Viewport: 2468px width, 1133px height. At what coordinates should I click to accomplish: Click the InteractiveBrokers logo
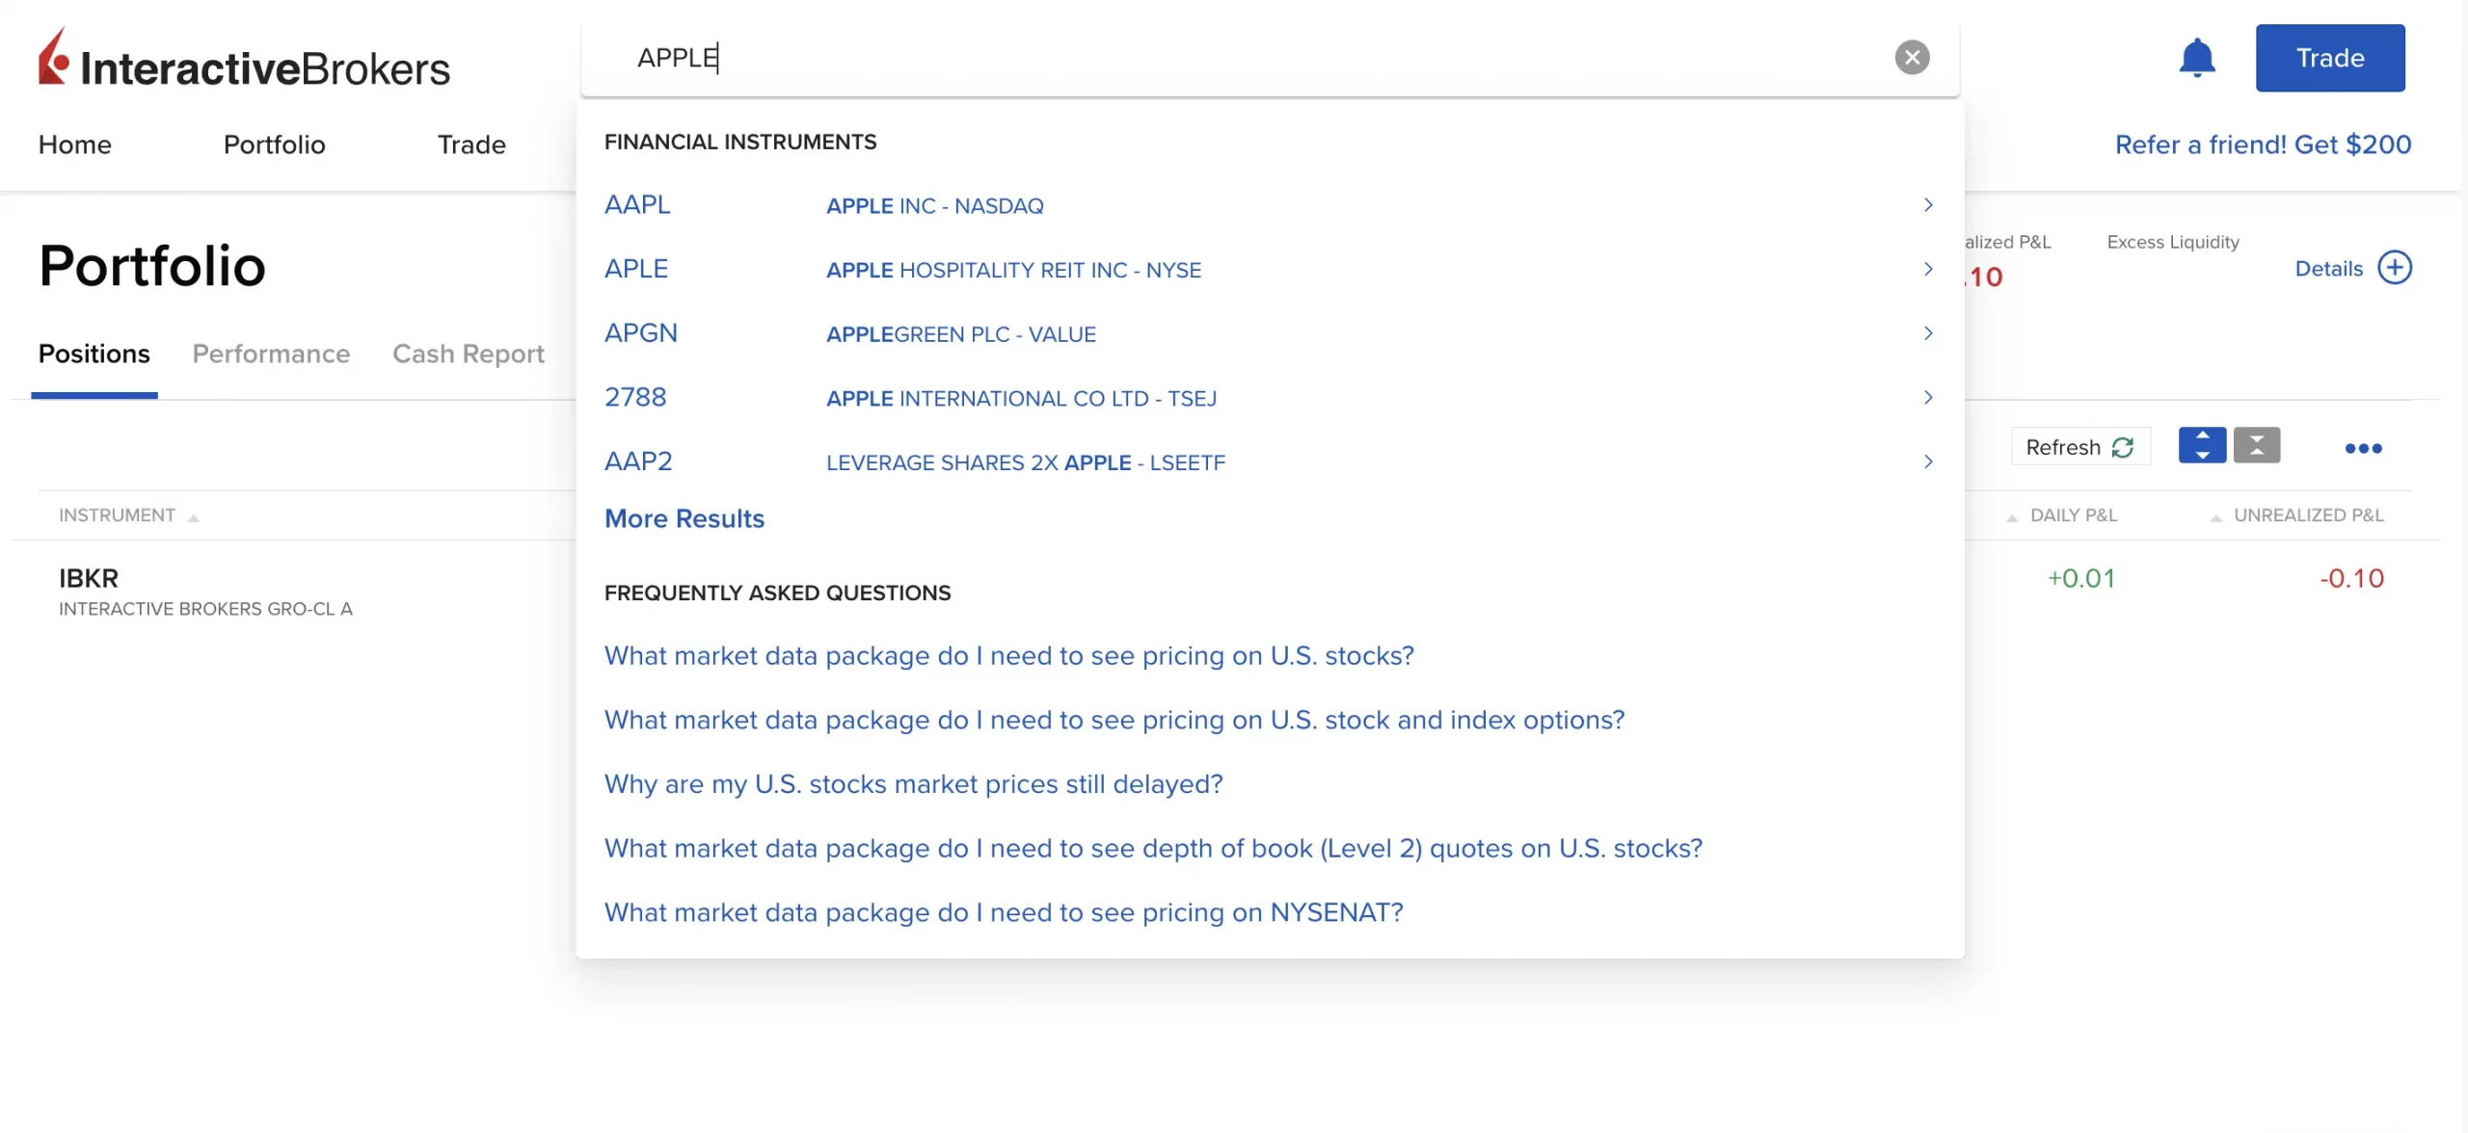click(x=244, y=59)
